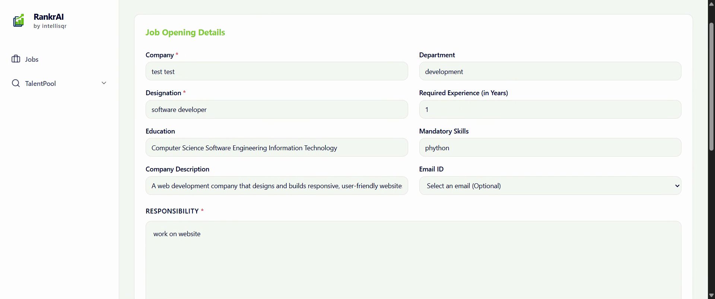The image size is (715, 299).
Task: Click the RankrAI brand name
Action: point(48,17)
